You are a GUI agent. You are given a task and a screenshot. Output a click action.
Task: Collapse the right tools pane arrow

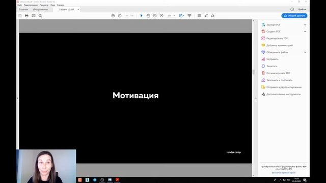(x=256, y=98)
